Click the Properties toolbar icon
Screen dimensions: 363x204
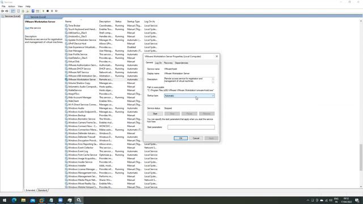click(18, 11)
